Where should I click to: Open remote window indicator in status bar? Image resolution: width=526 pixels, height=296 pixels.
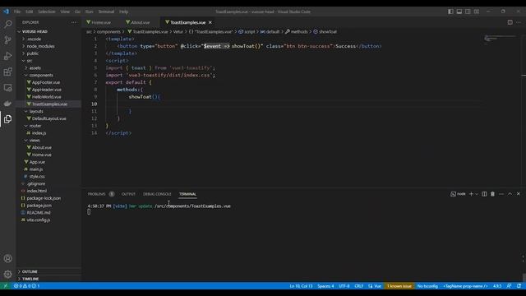tap(6, 286)
